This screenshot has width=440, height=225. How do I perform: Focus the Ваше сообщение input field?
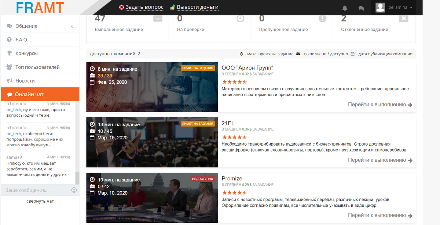(36, 190)
